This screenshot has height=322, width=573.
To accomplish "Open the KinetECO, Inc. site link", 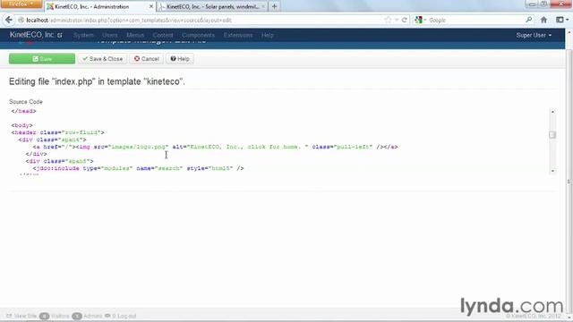I will 36,35.
